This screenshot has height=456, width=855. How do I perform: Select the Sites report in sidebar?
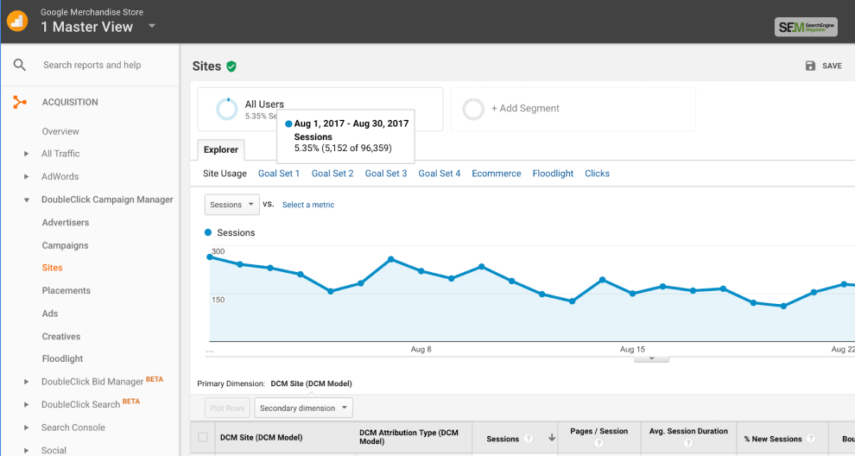pyautogui.click(x=53, y=268)
